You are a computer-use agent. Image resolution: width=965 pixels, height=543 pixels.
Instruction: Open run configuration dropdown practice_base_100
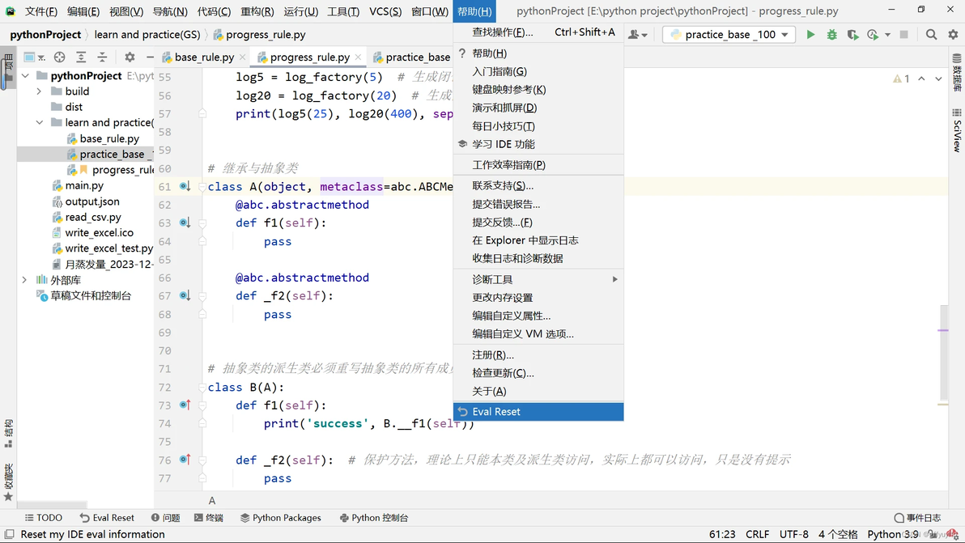point(729,35)
